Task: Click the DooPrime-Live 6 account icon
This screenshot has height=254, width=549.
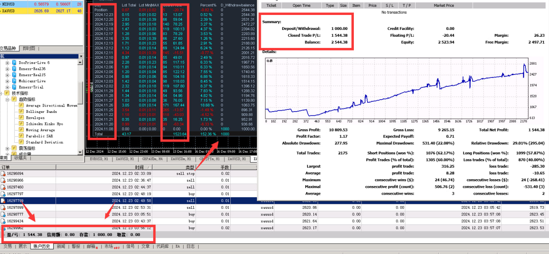Action: (14, 63)
